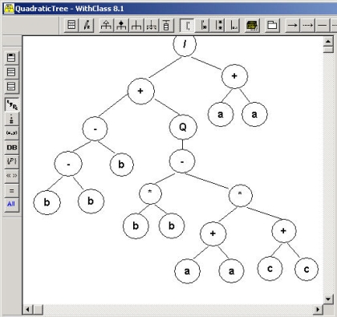Image resolution: width=337 pixels, height=317 pixels.
Task: Click the vertical scrollbar thumb
Action: pyautogui.click(x=328, y=50)
